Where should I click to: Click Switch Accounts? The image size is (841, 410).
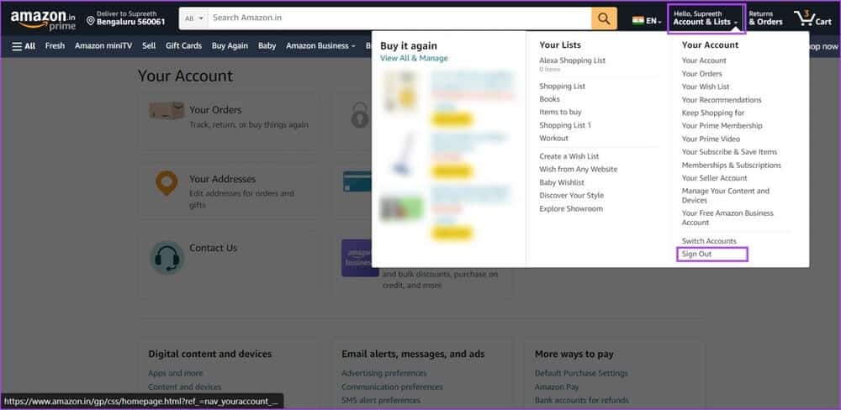[709, 241]
